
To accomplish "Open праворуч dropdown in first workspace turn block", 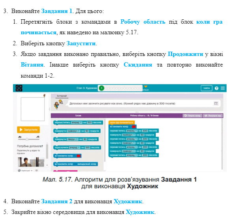I will click(129, 135).
